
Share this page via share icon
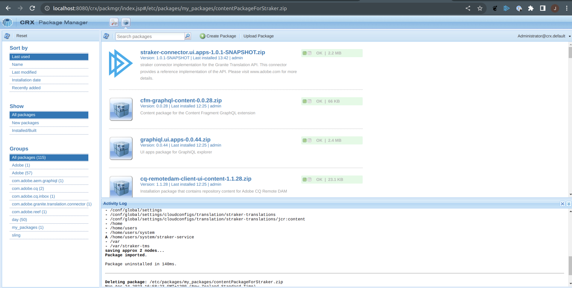468,8
